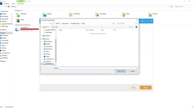193x108 pixels.
Task: Collapse the Folders (7) group in Explorer
Action: click(x=14, y=10)
